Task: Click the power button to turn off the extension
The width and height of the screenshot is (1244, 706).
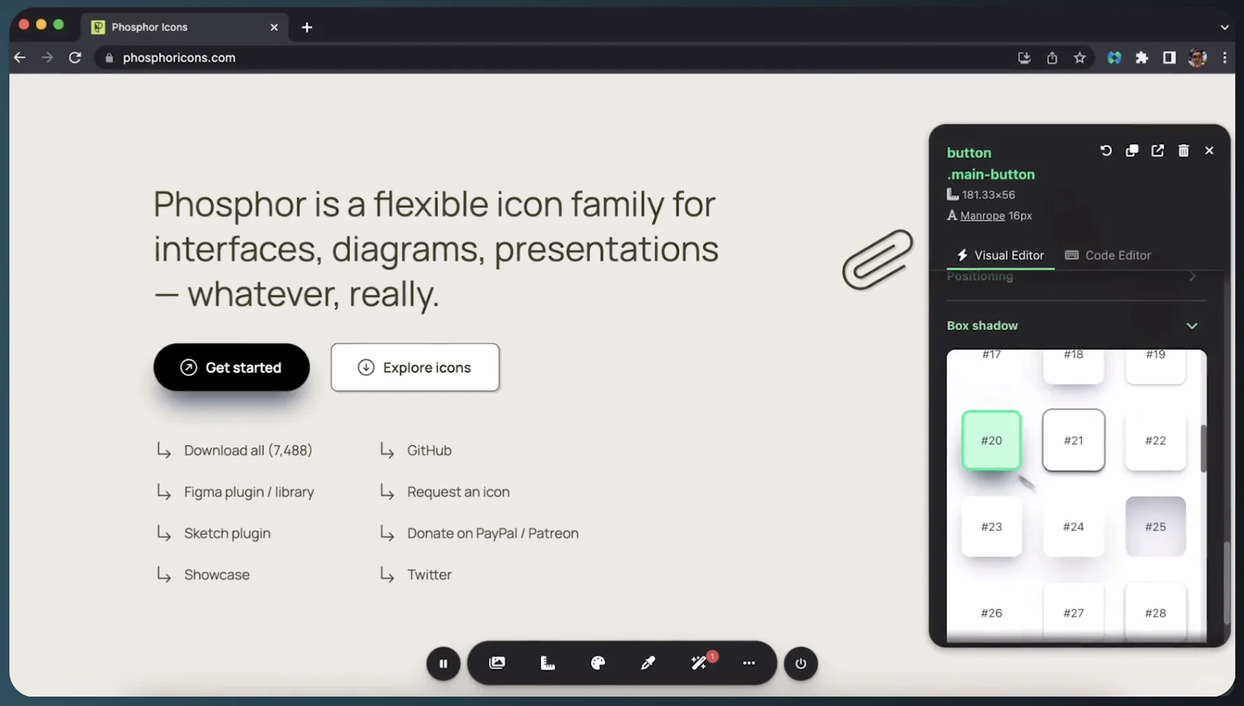Action: coord(801,664)
